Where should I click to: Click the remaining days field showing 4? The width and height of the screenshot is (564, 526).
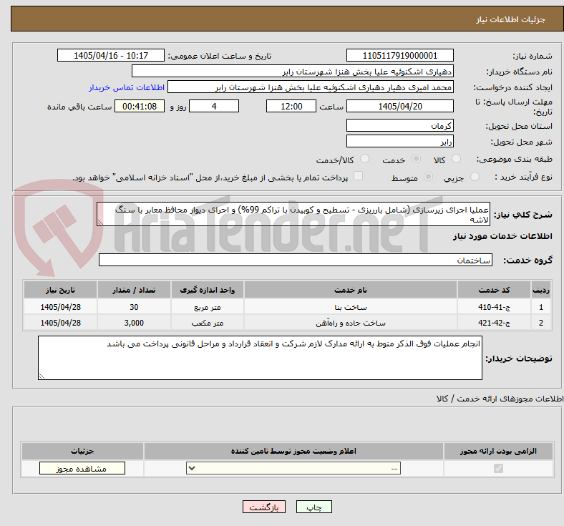(x=214, y=106)
